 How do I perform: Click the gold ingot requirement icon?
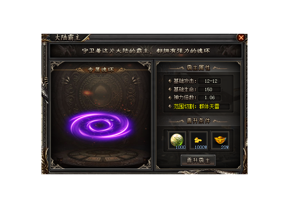(x=220, y=140)
